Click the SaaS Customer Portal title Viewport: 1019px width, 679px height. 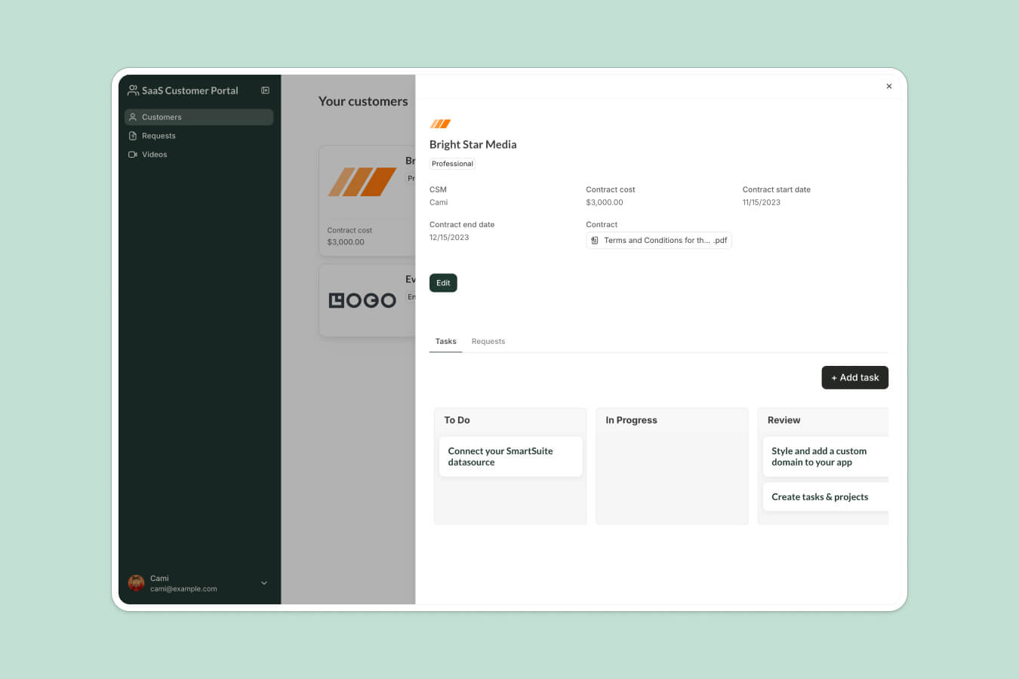tap(190, 91)
